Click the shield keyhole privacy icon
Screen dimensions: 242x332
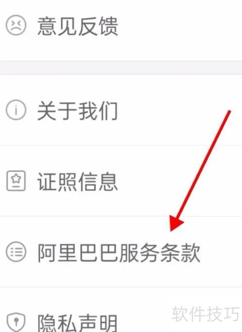click(16, 322)
